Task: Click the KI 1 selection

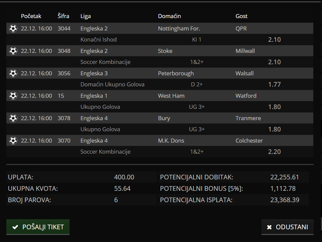Action: pyautogui.click(x=197, y=39)
